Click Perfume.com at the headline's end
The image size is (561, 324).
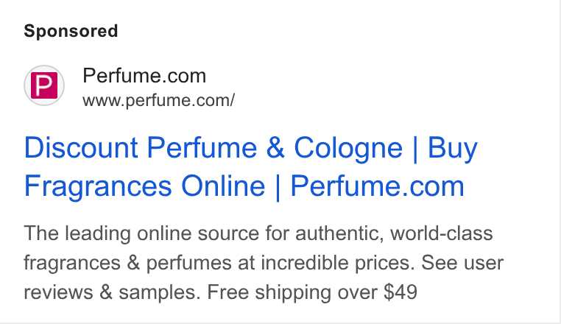[378, 186]
